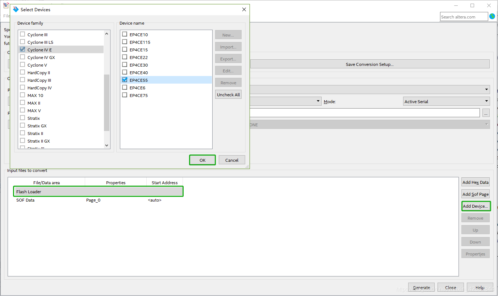498x296 pixels.
Task: Minimize the main converter window
Action: click(456, 5)
